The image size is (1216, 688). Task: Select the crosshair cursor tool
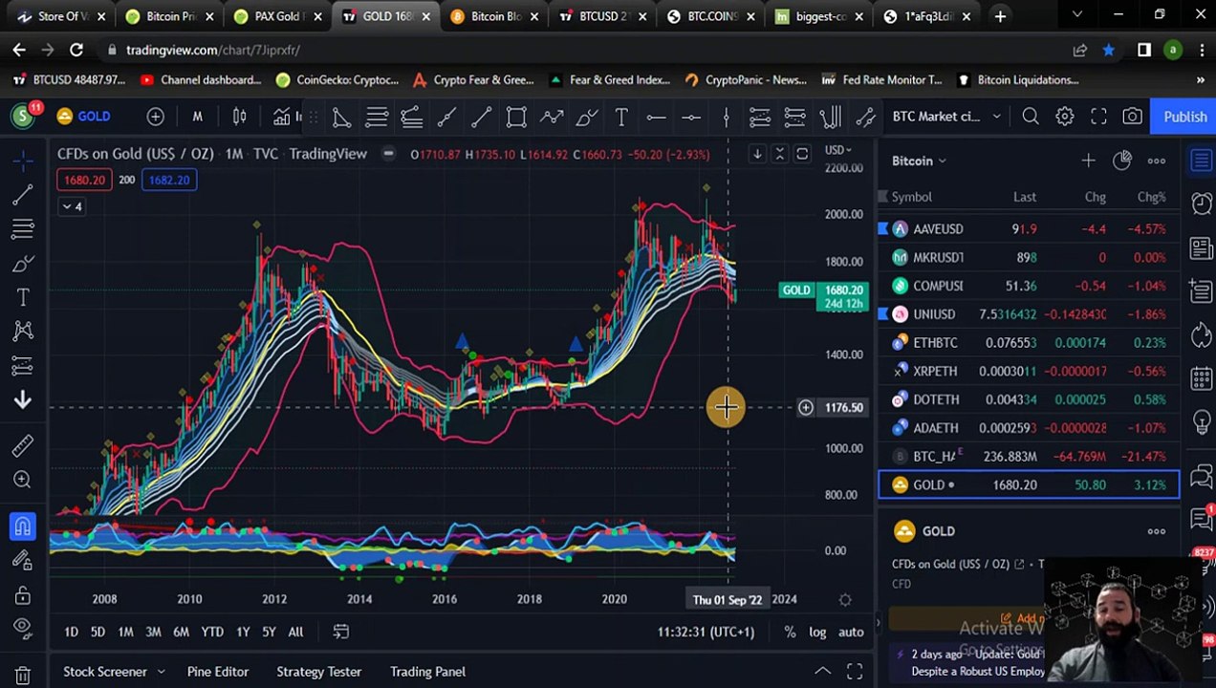coord(23,161)
